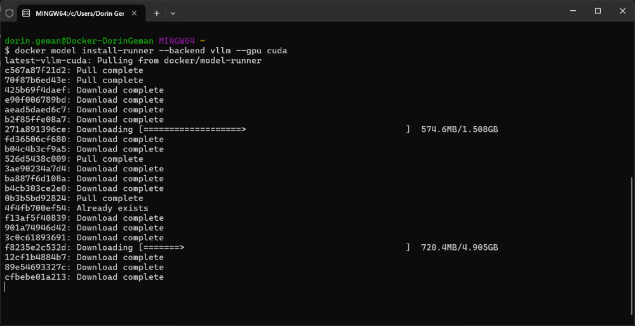The image size is (635, 326).
Task: Click the MINGW64 terminal icon on the tab
Action: point(26,12)
